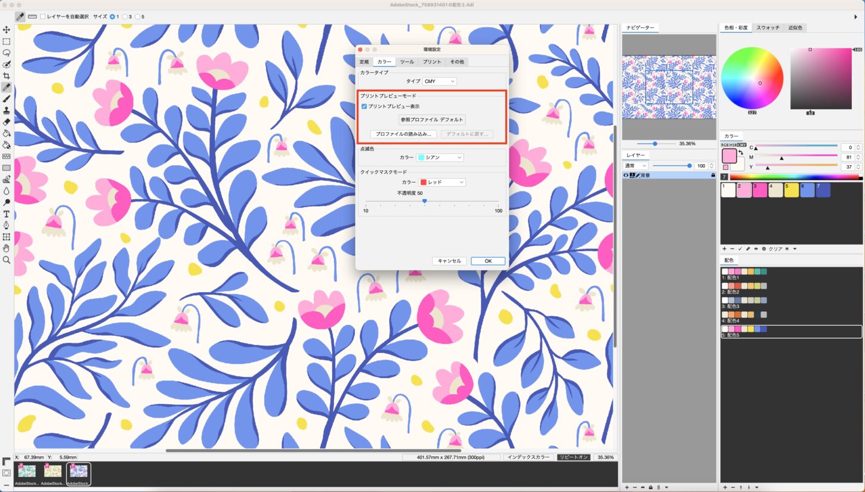Image resolution: width=865 pixels, height=492 pixels.
Task: Click yellow swatch number 5
Action: [791, 190]
